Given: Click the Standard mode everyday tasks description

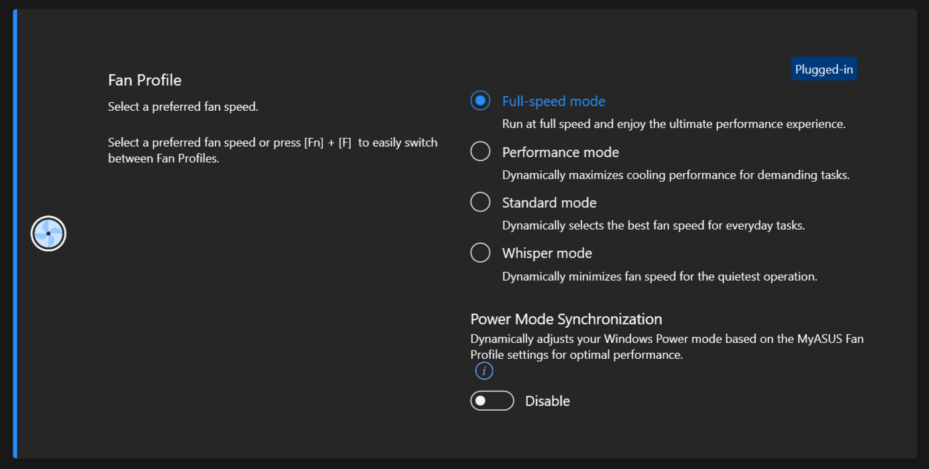Looking at the screenshot, I should pos(653,226).
